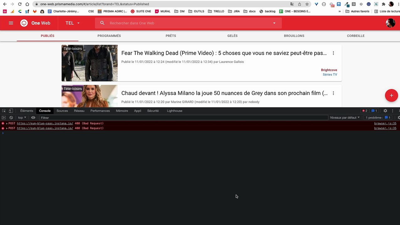
Task: Switch to the PROGRAMMÉS tab
Action: click(x=109, y=36)
